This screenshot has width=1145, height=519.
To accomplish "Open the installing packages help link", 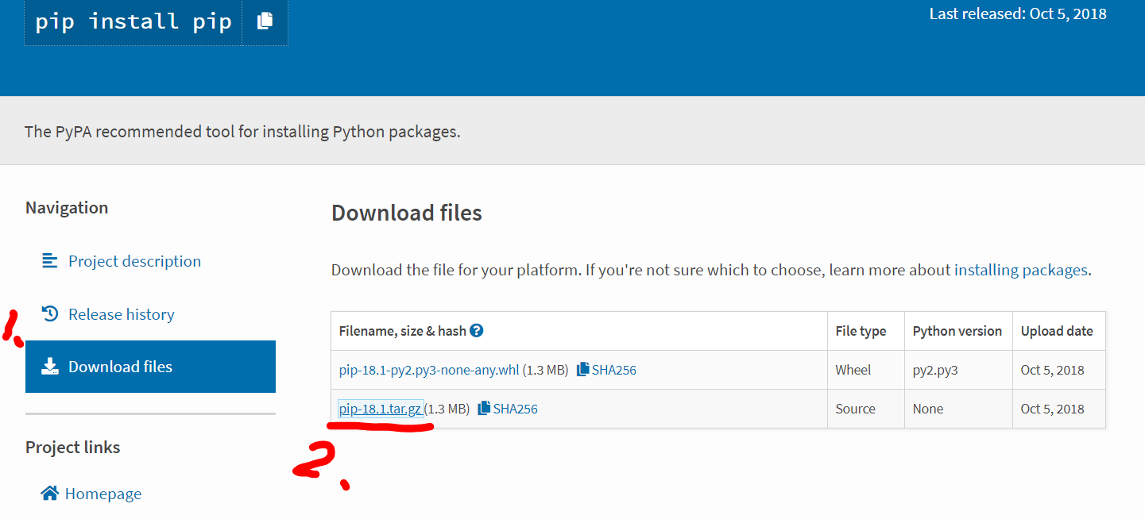I will point(1020,270).
